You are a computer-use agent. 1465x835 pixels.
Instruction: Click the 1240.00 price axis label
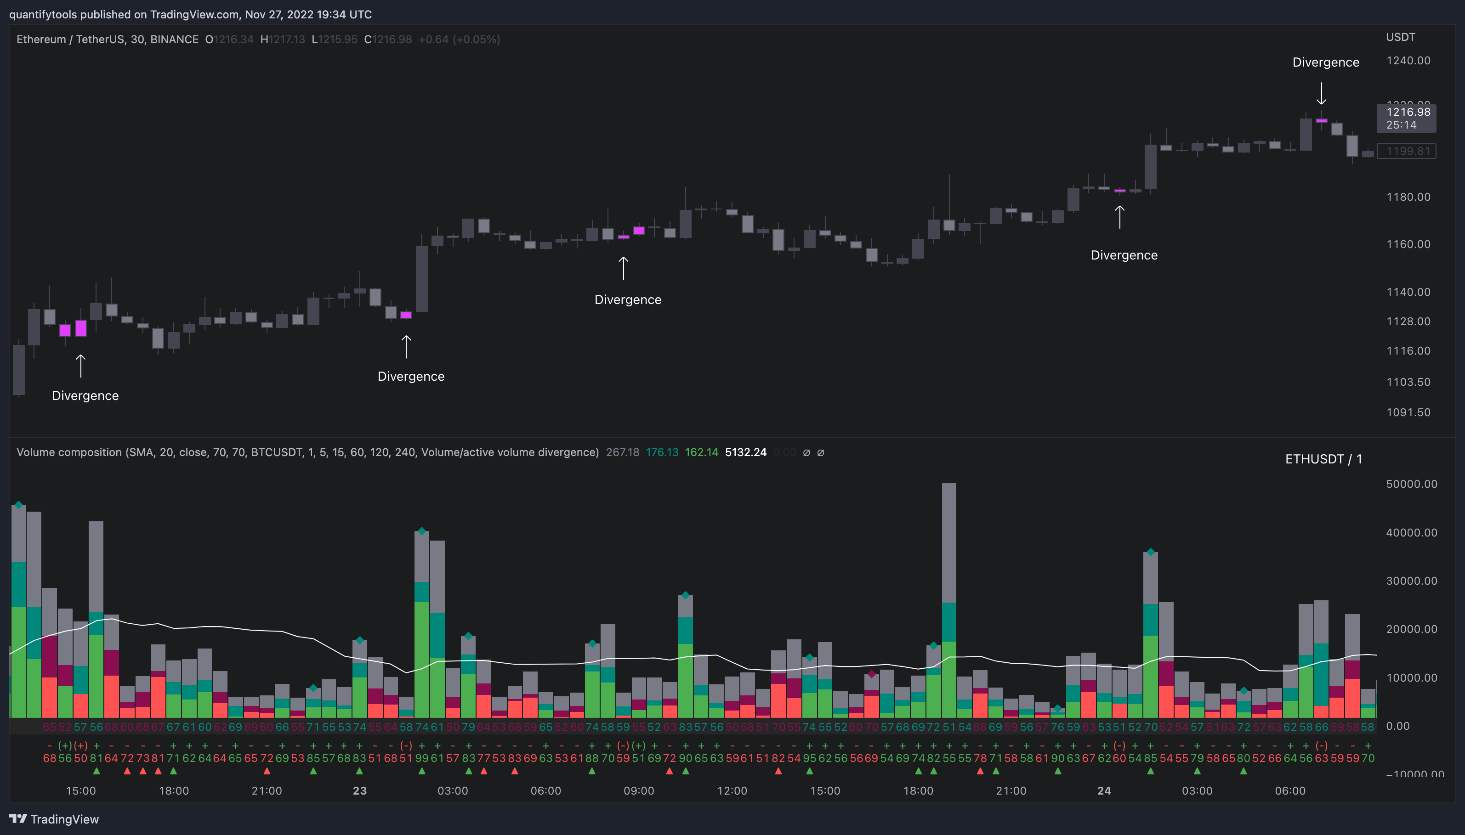[1408, 61]
